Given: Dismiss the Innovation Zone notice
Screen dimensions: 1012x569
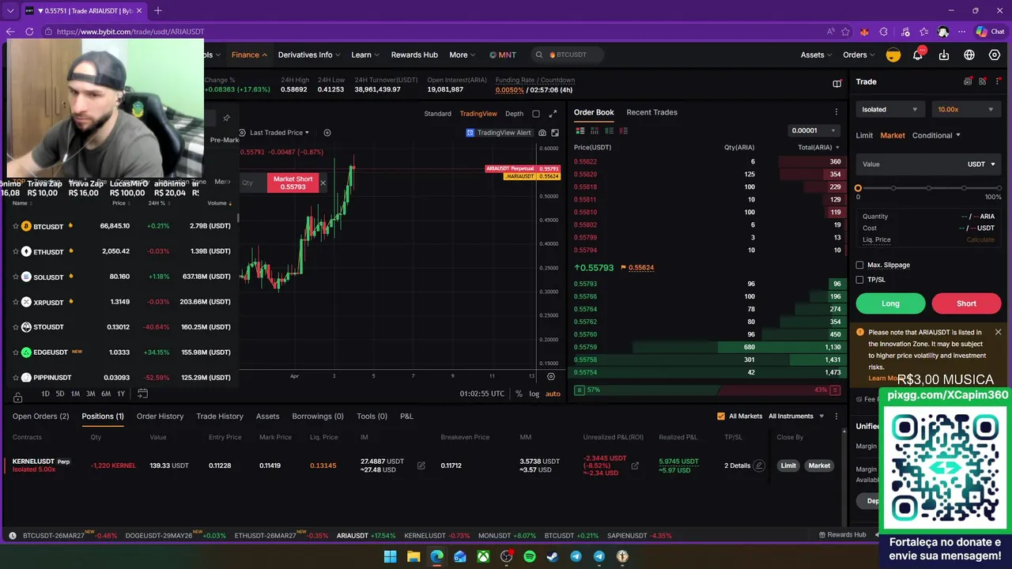Looking at the screenshot, I should [x=998, y=332].
